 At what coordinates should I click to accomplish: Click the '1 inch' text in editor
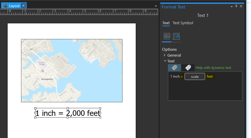click(x=175, y=76)
